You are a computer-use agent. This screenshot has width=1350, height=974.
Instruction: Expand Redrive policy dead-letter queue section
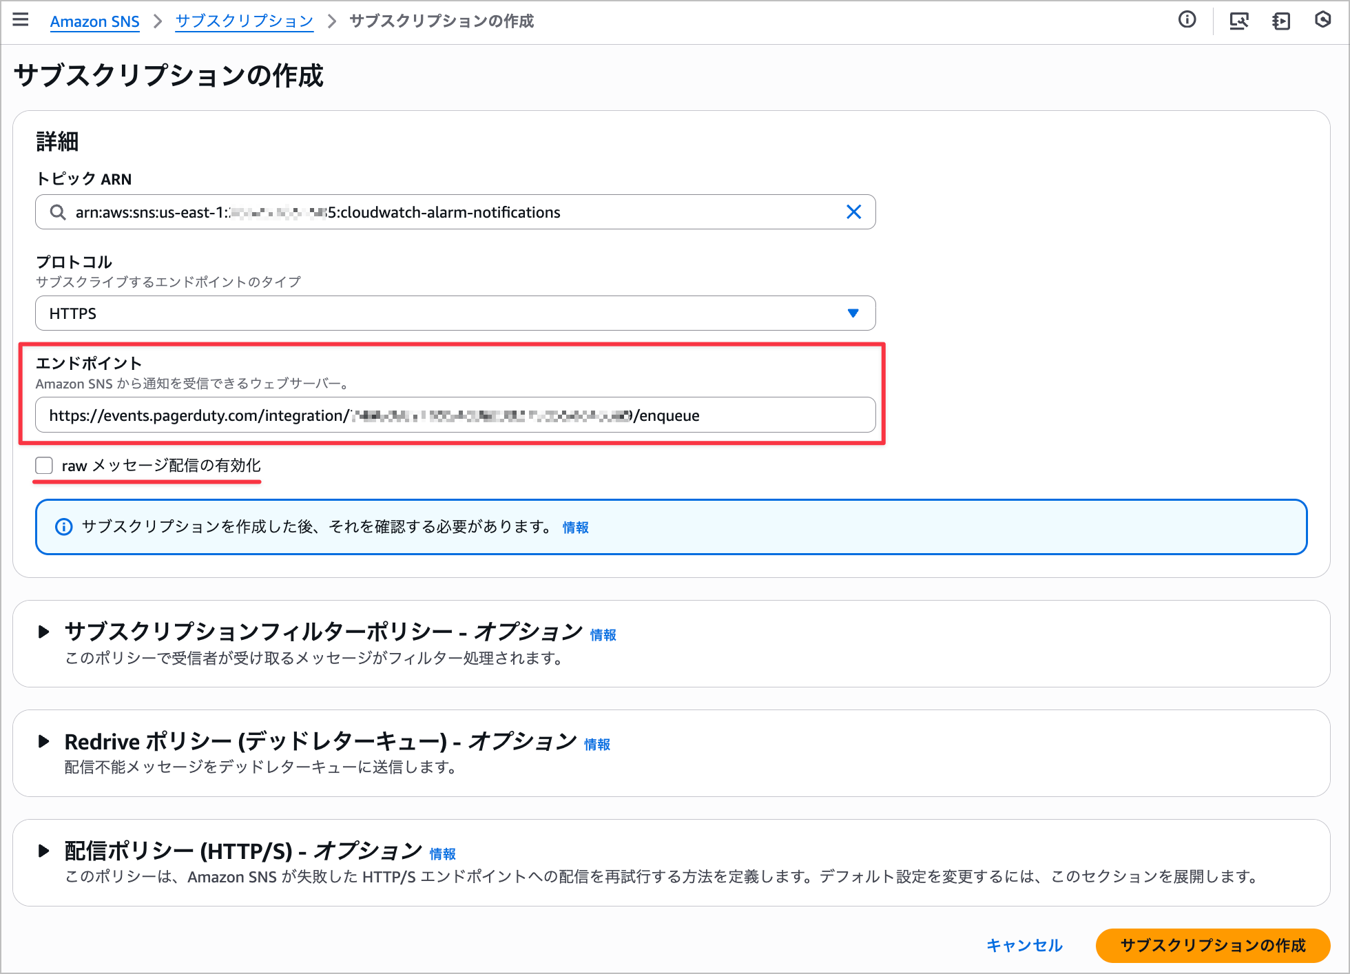click(x=44, y=741)
